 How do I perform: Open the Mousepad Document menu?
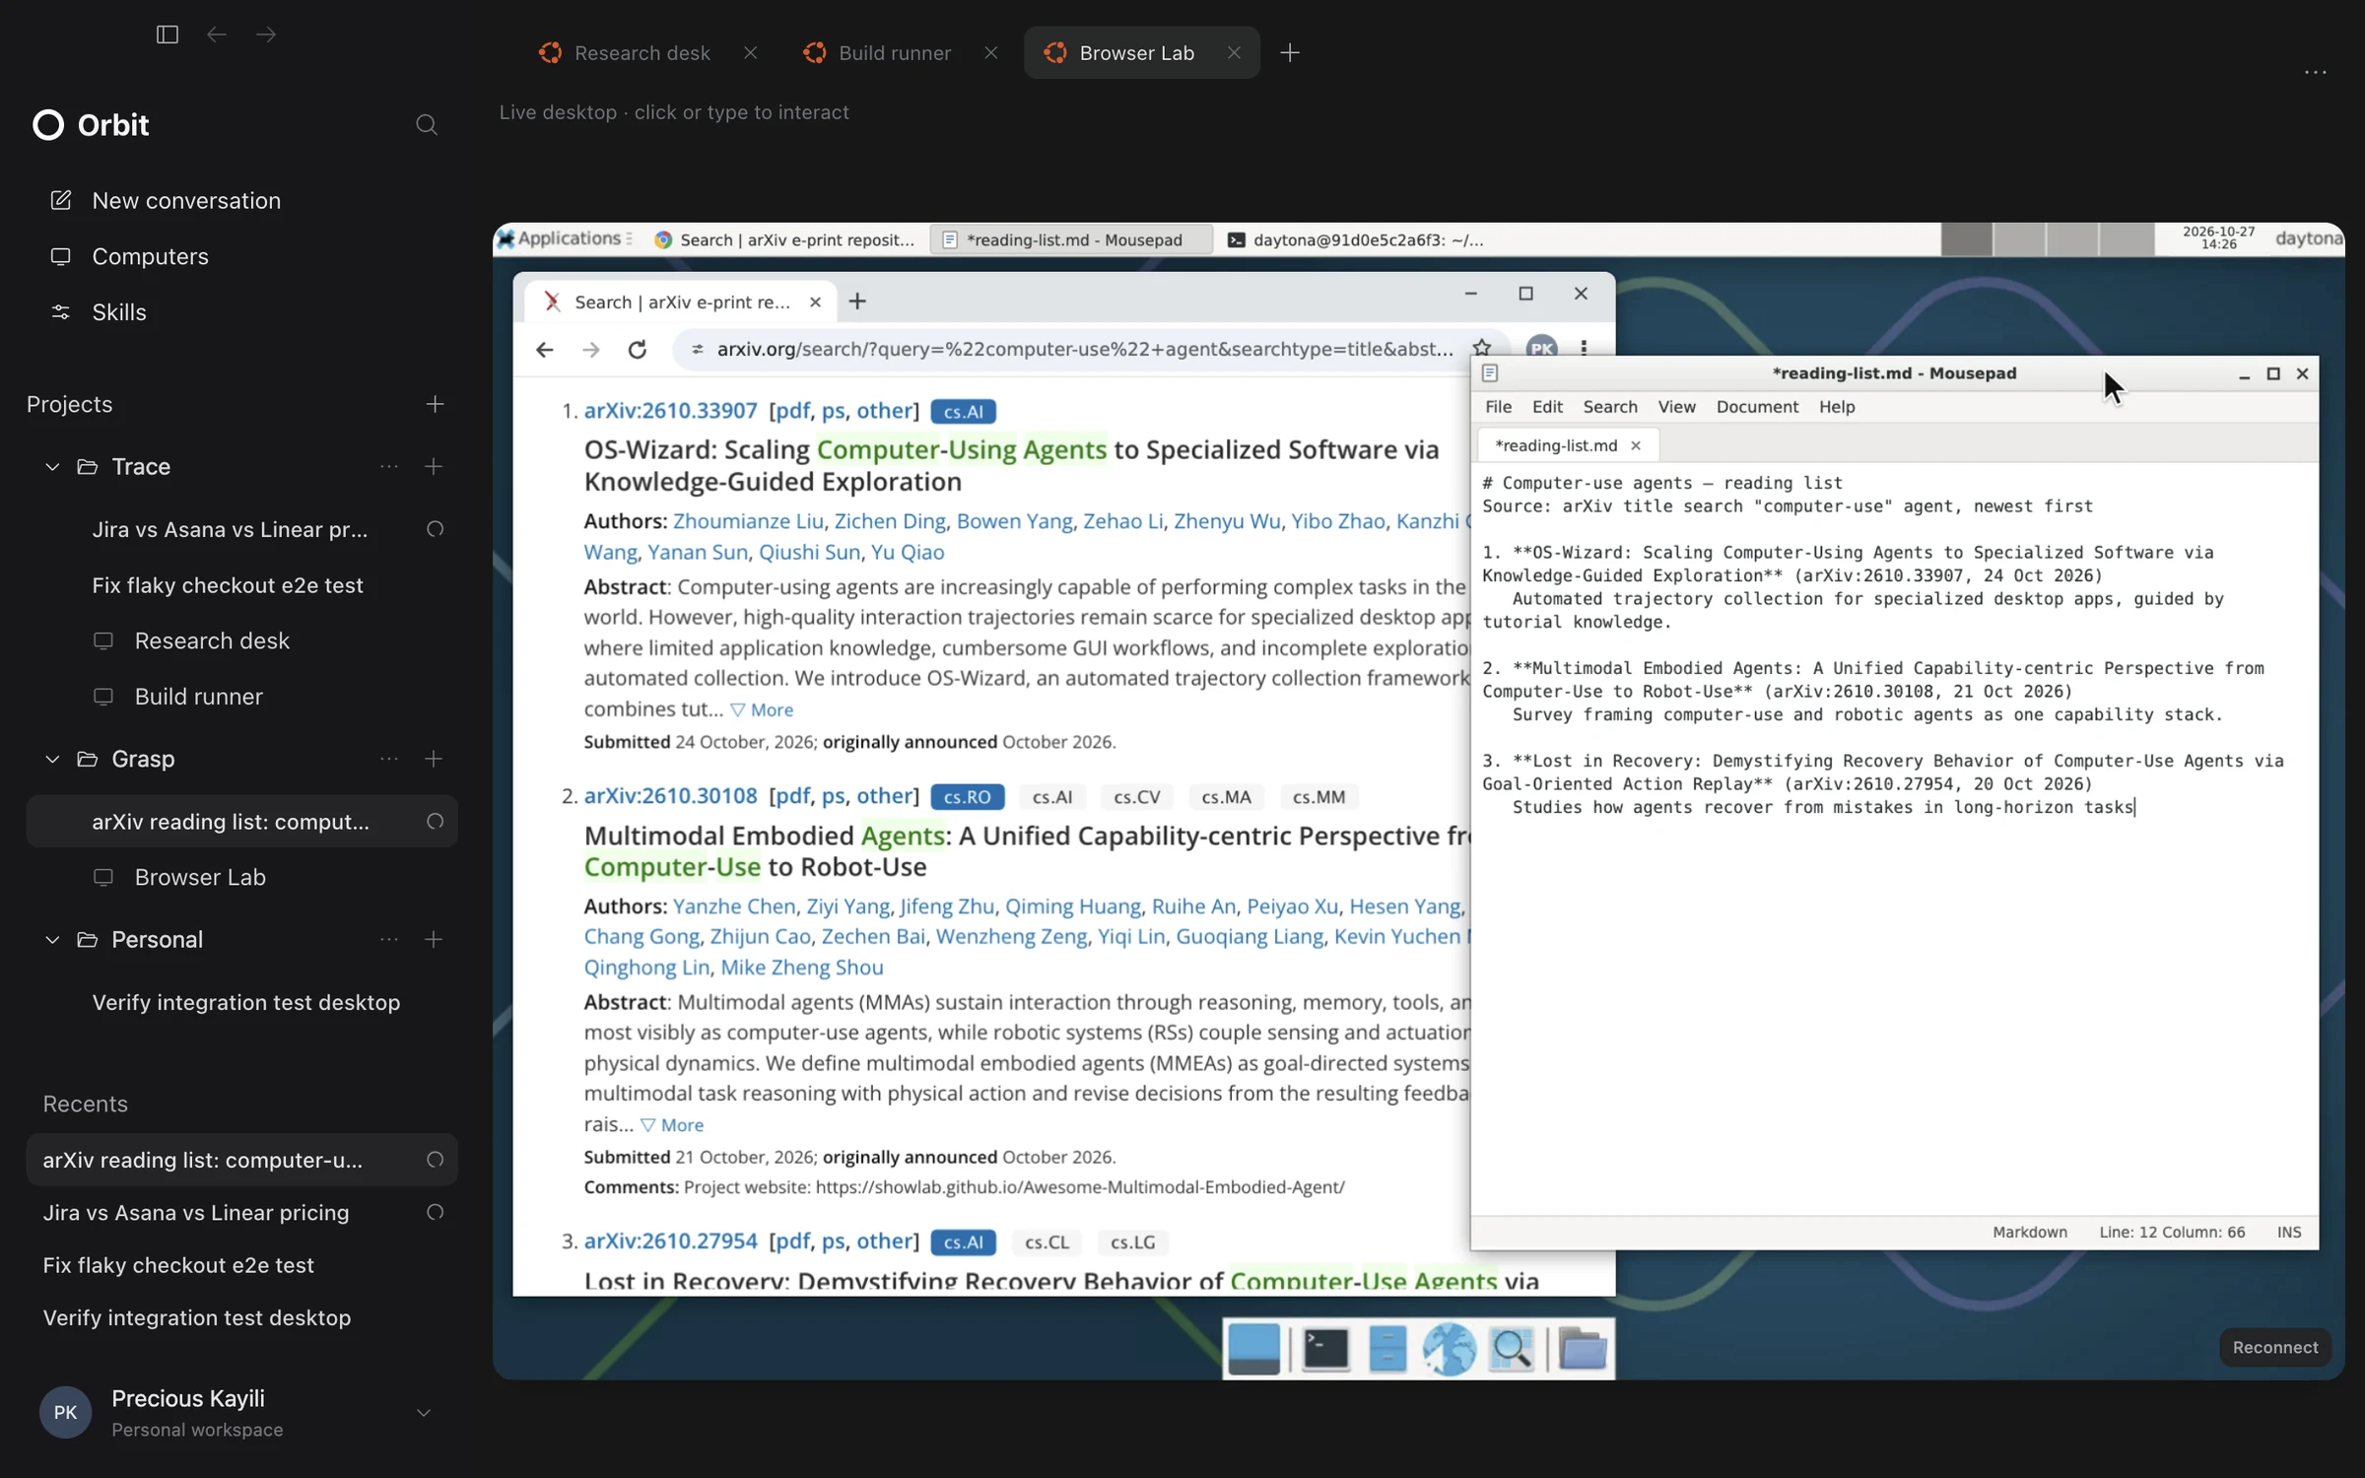click(1757, 407)
